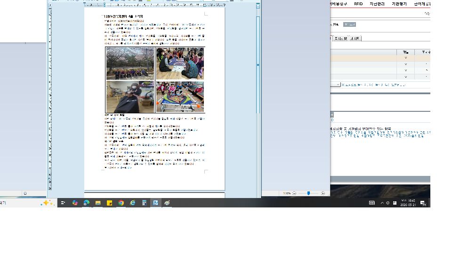Open the notification center icon

click(x=423, y=203)
